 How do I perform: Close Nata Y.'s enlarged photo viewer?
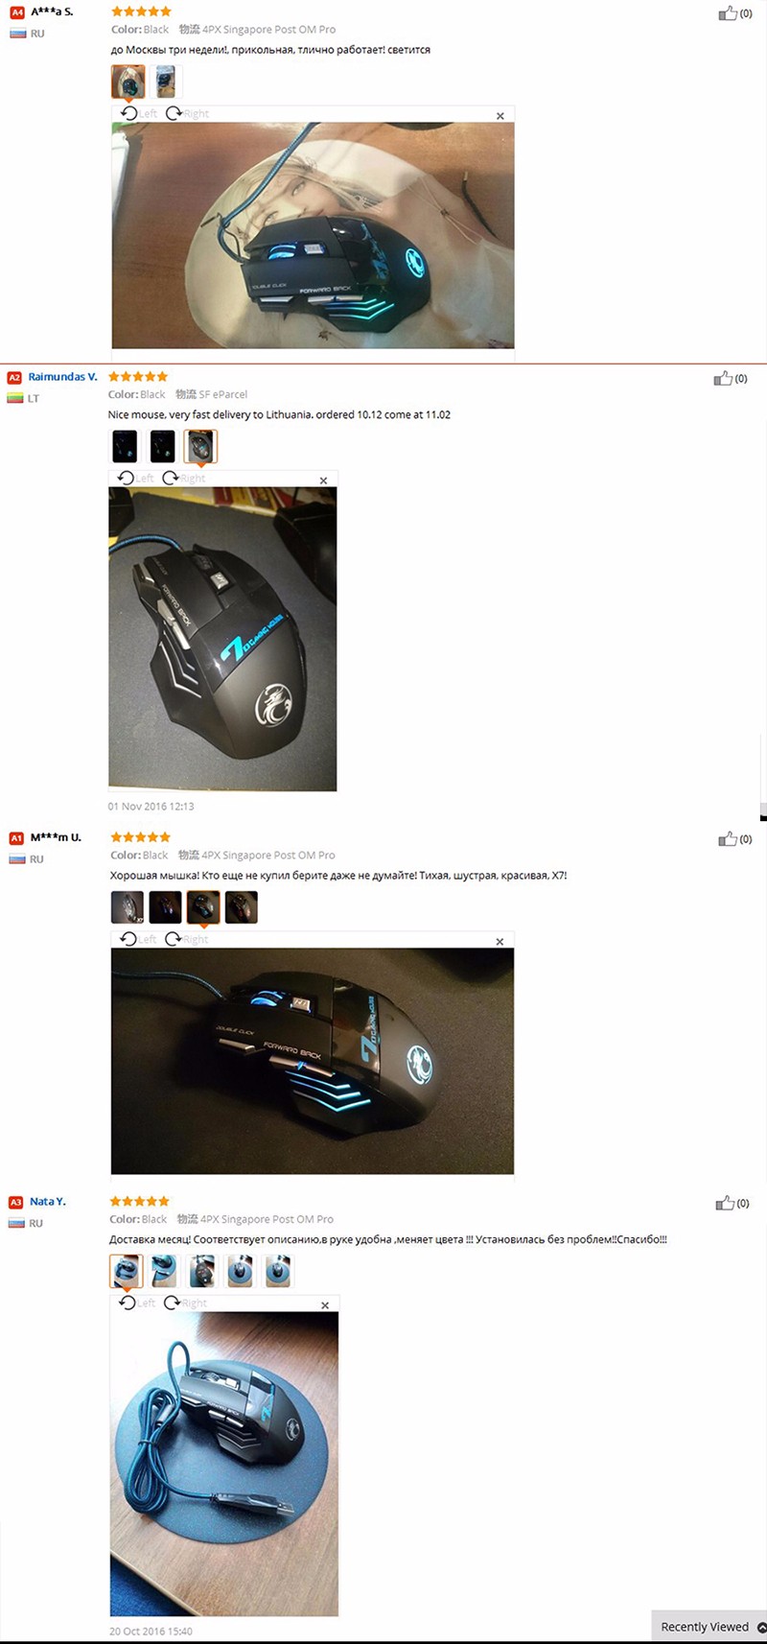325,1305
